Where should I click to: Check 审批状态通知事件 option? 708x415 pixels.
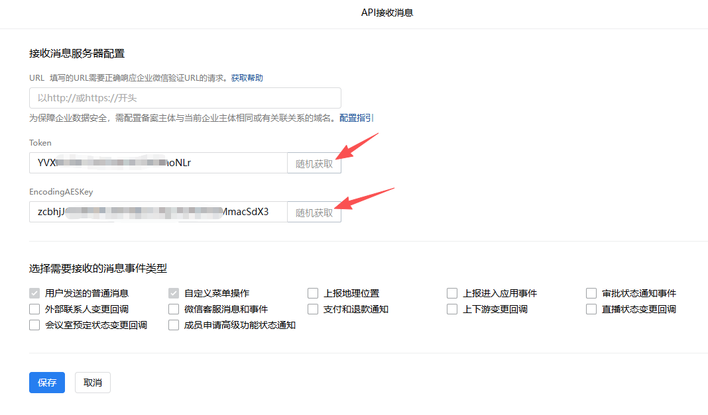click(591, 293)
